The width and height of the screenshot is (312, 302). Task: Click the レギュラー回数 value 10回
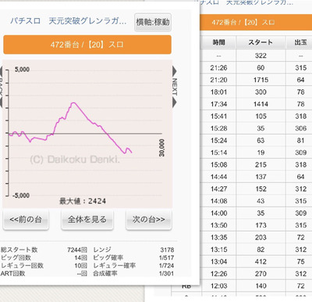point(80,266)
